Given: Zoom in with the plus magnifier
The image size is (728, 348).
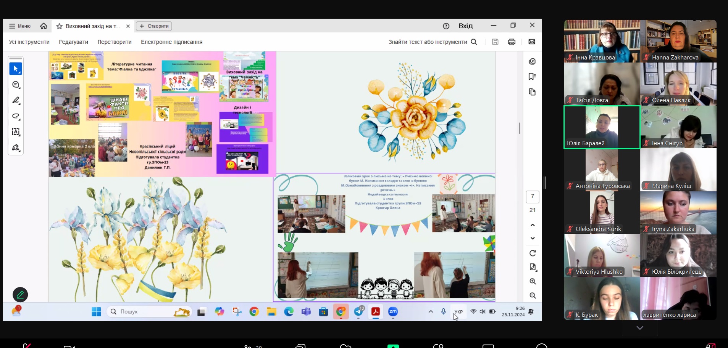Looking at the screenshot, I should coord(533,281).
